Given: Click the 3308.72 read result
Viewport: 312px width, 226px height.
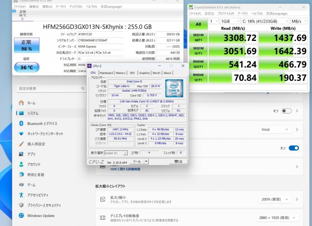Looking at the screenshot, I should pyautogui.click(x=233, y=38).
